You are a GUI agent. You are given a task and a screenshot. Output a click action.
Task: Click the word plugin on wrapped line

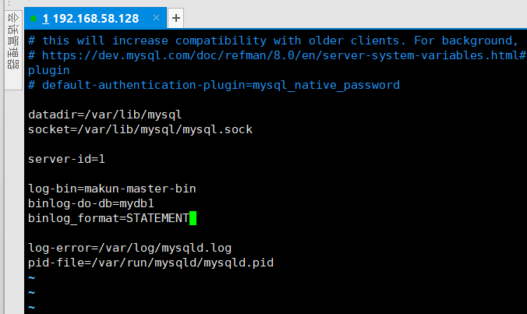click(49, 70)
